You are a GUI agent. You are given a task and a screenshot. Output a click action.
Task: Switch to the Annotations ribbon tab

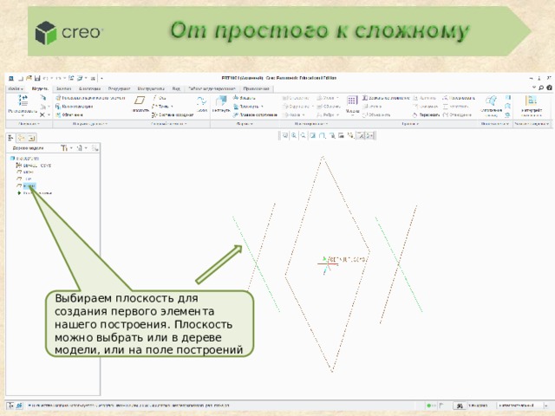(x=89, y=88)
